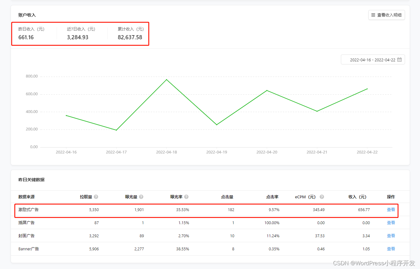Click chart x-axis label 2022-04-18
Image resolution: width=420 pixels, height=269 pixels.
pos(166,152)
